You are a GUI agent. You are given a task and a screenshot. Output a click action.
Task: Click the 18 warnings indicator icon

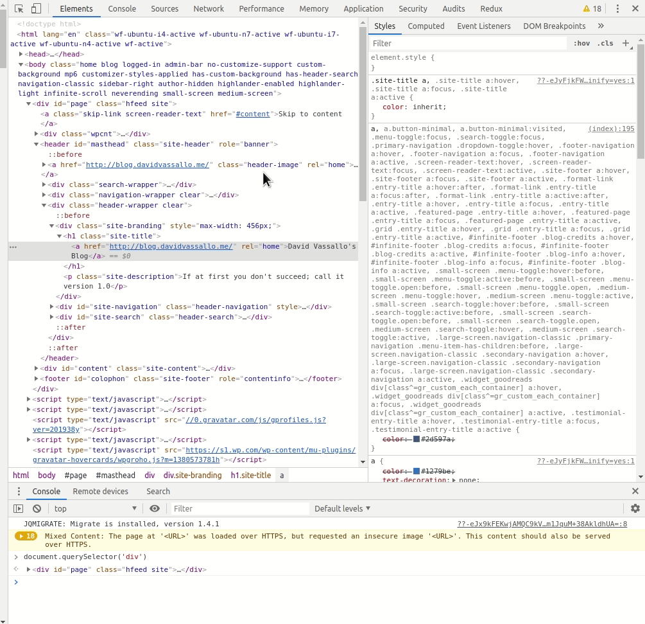[x=592, y=9]
